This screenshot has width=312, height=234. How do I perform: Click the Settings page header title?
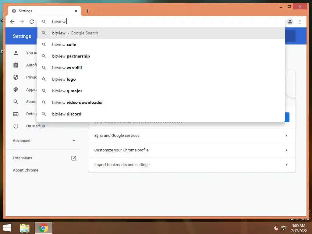click(x=22, y=36)
